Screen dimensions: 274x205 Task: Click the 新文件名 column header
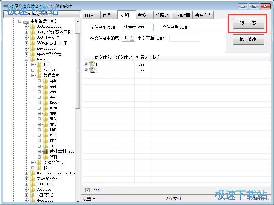pos(124,57)
